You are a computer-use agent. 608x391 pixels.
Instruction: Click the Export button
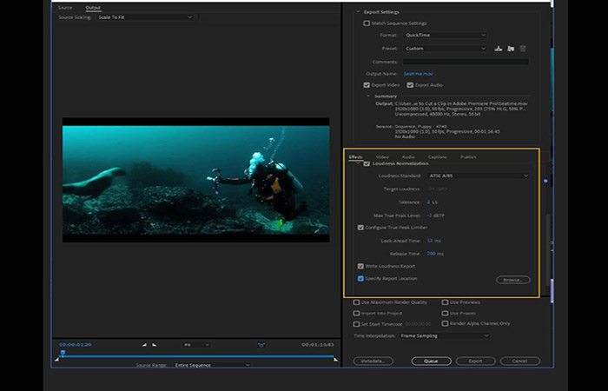[x=475, y=361]
